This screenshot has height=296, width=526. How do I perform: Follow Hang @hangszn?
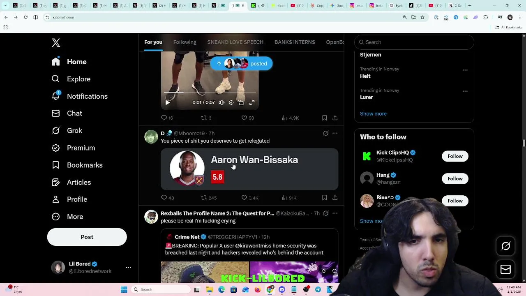click(x=455, y=178)
